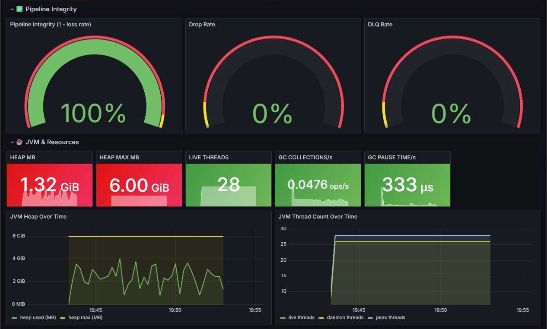
Task: Click the GC PAUSE TIME/s panel title
Action: (x=391, y=158)
